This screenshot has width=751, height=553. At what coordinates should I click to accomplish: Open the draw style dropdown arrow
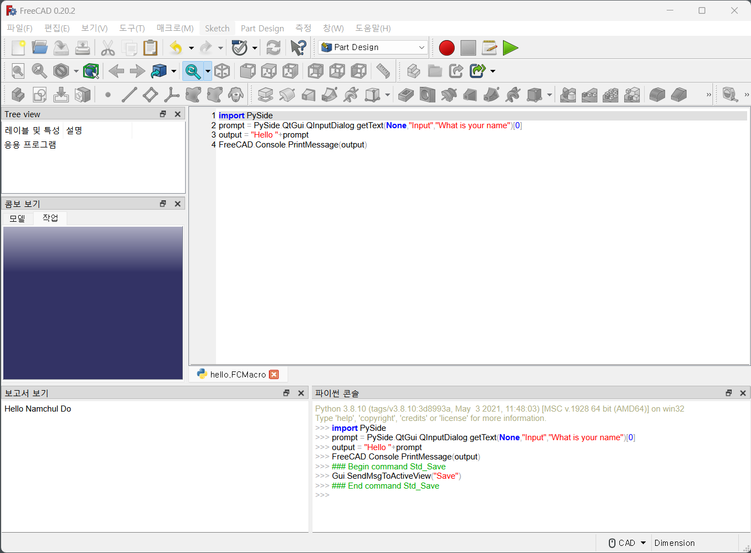(x=76, y=71)
